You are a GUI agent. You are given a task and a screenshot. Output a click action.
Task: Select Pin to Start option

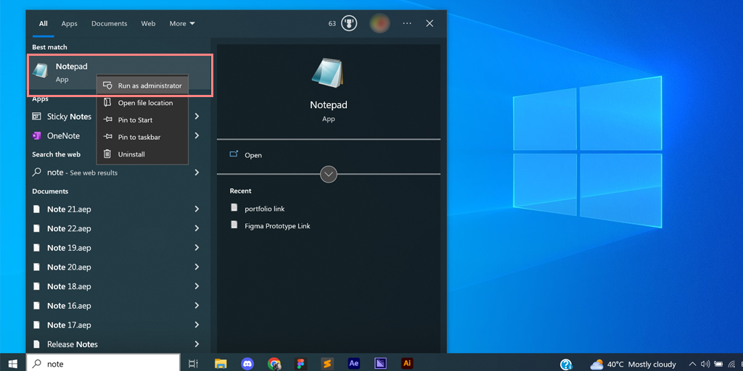142,120
